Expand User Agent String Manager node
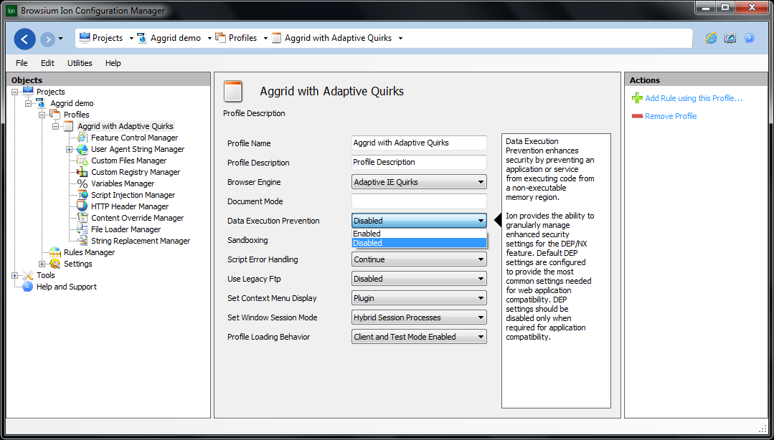774x440 pixels. (69, 150)
